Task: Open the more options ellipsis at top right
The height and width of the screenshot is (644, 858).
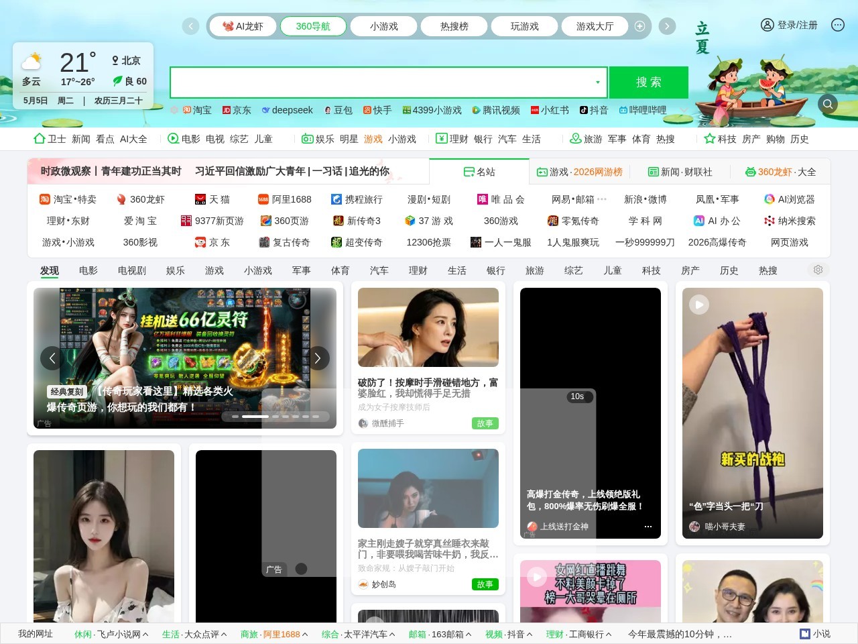Action: pyautogui.click(x=838, y=25)
